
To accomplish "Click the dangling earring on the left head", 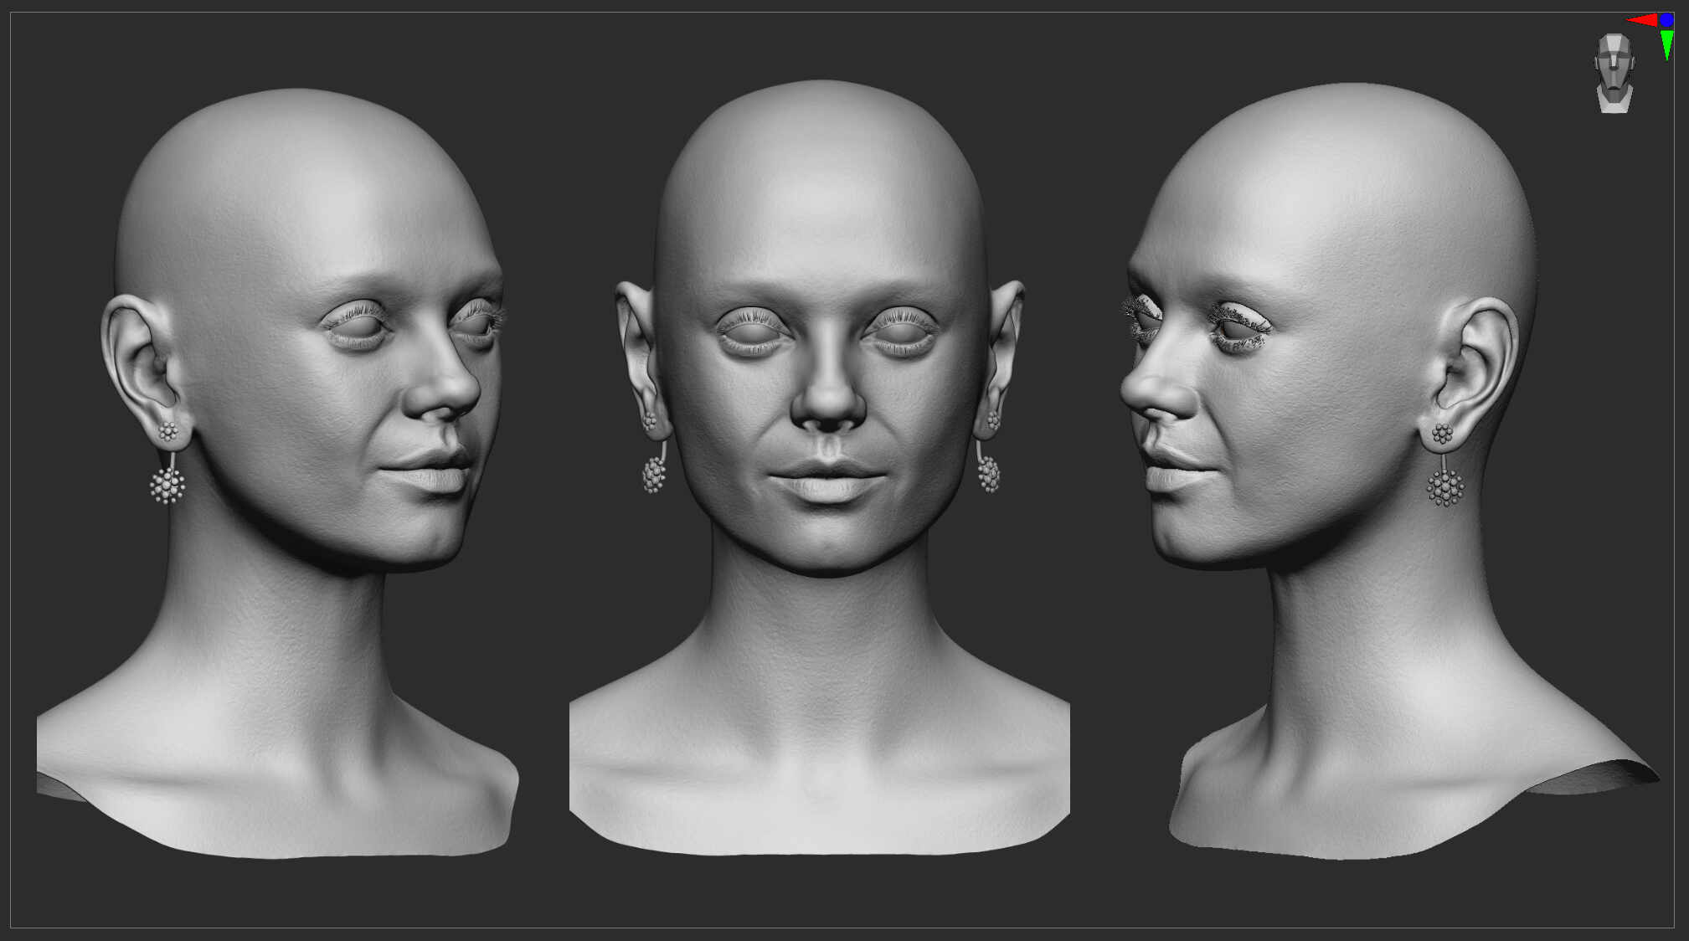I will [167, 485].
